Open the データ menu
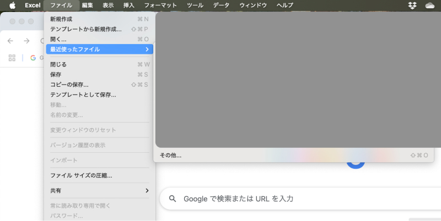Viewport: 441px width, 221px height. 221,5
